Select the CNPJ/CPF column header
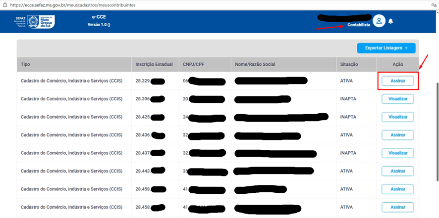 [x=194, y=64]
